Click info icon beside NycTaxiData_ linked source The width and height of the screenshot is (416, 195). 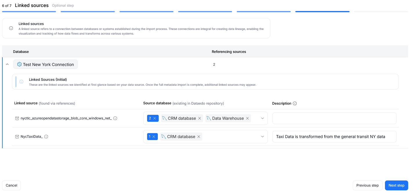click(46, 137)
